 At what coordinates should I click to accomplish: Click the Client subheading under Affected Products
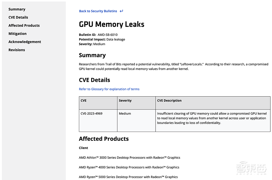tap(83, 148)
